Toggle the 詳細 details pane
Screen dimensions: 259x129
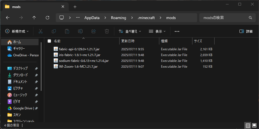pos(246,31)
